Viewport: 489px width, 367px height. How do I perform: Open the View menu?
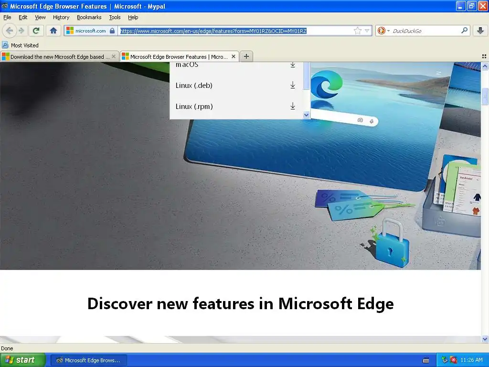(x=40, y=17)
